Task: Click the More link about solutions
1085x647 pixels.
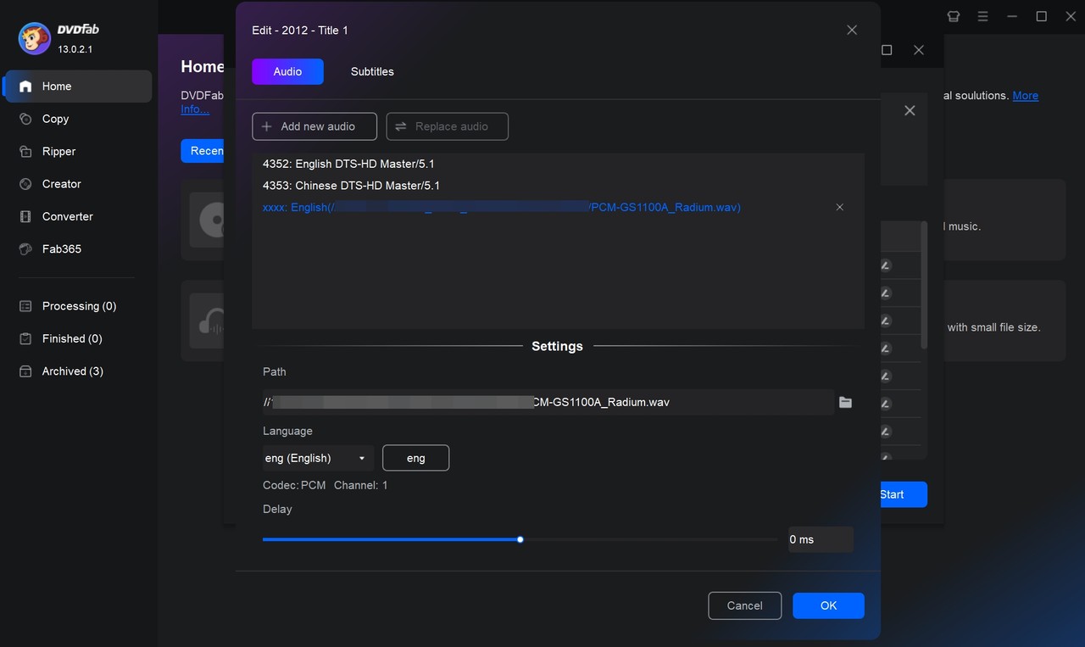Action: (x=1026, y=95)
